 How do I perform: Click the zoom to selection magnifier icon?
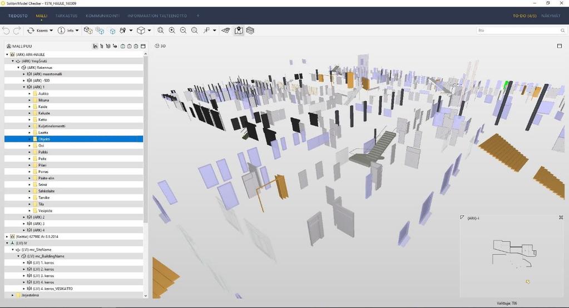coord(195,31)
